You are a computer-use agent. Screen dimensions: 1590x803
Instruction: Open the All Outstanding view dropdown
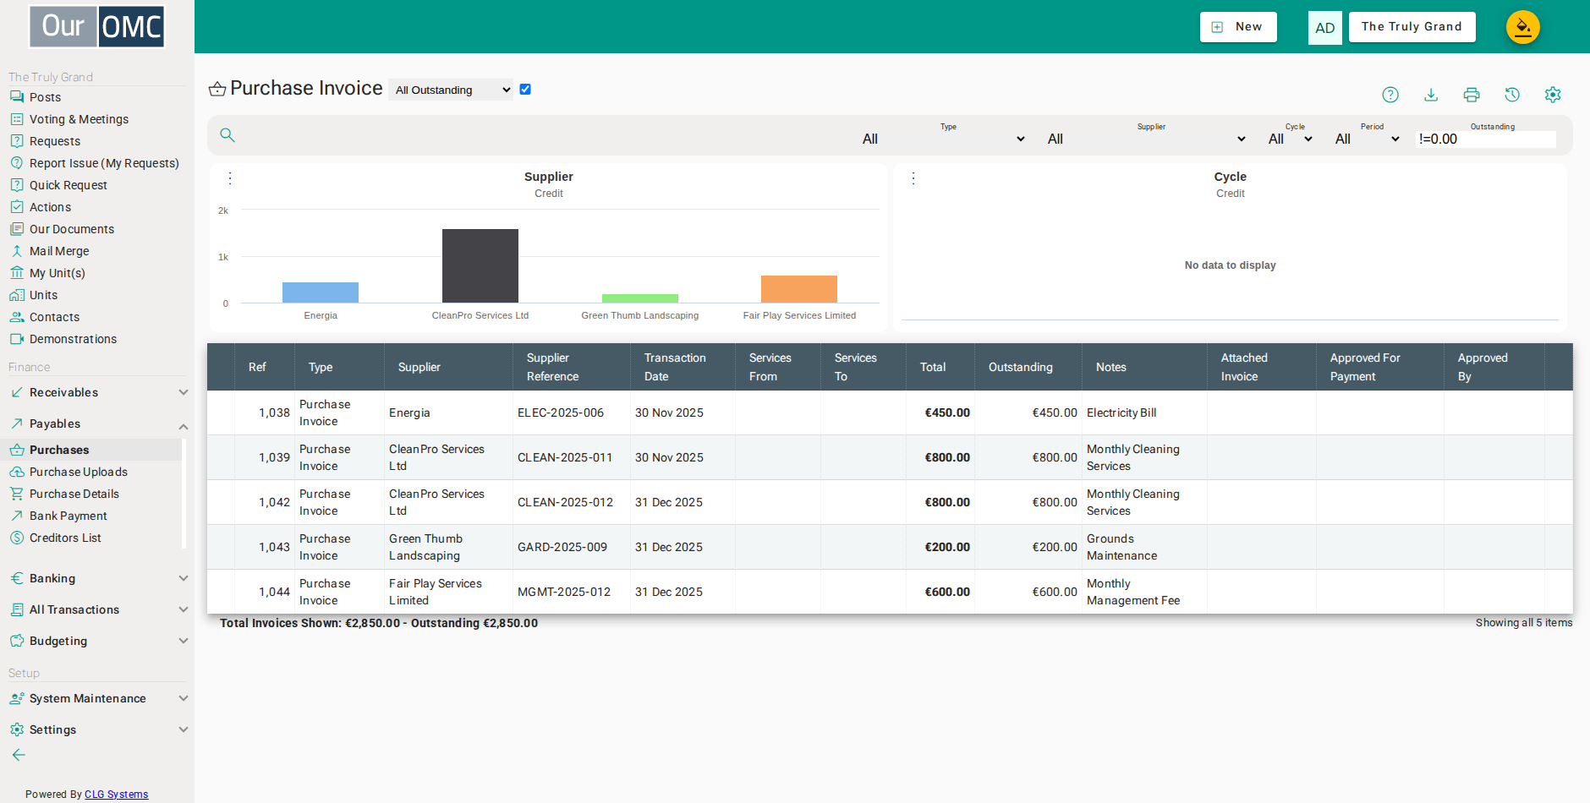click(x=451, y=90)
